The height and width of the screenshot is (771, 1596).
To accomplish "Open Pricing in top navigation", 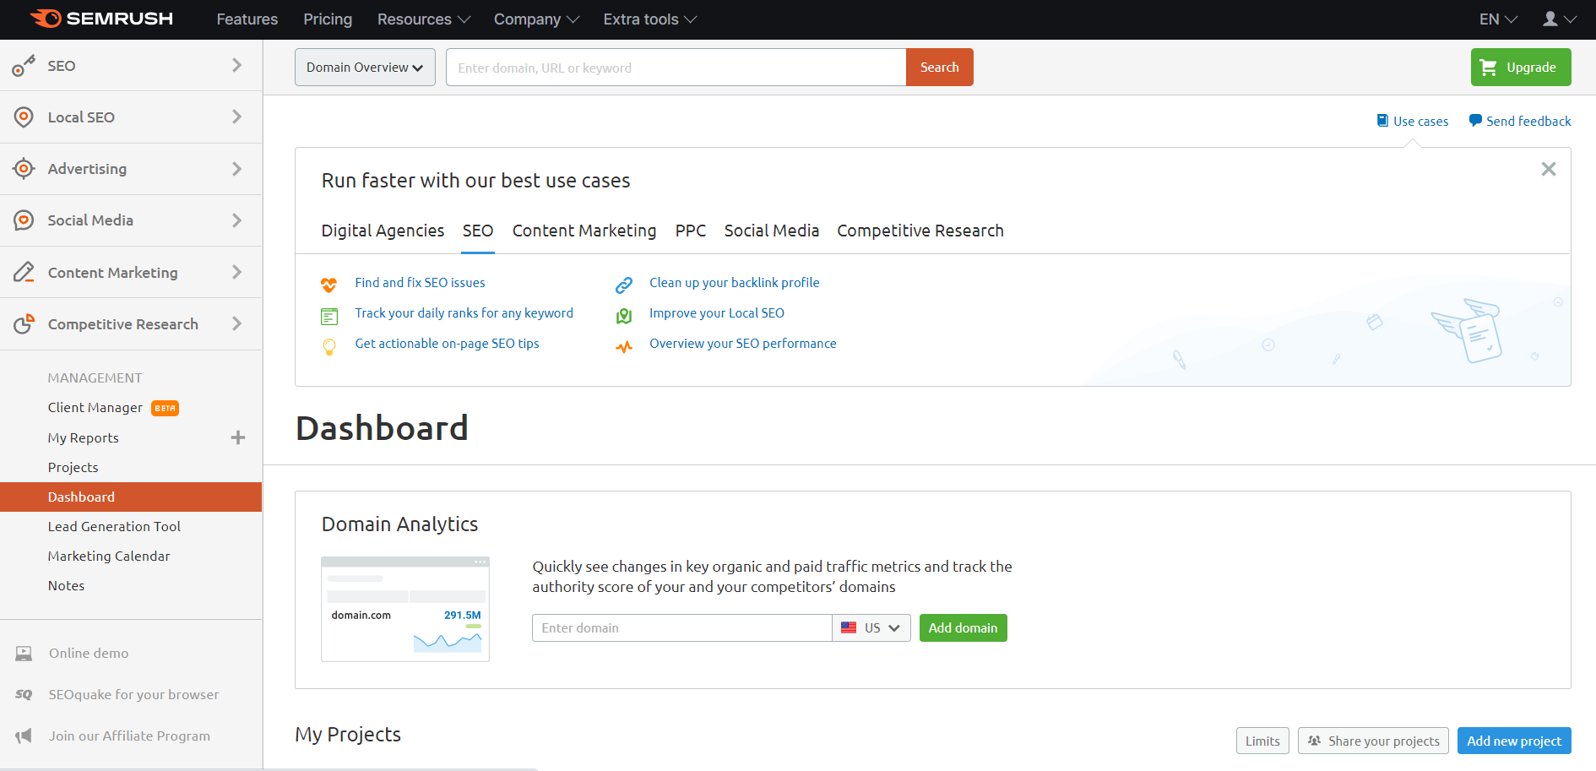I will [328, 19].
